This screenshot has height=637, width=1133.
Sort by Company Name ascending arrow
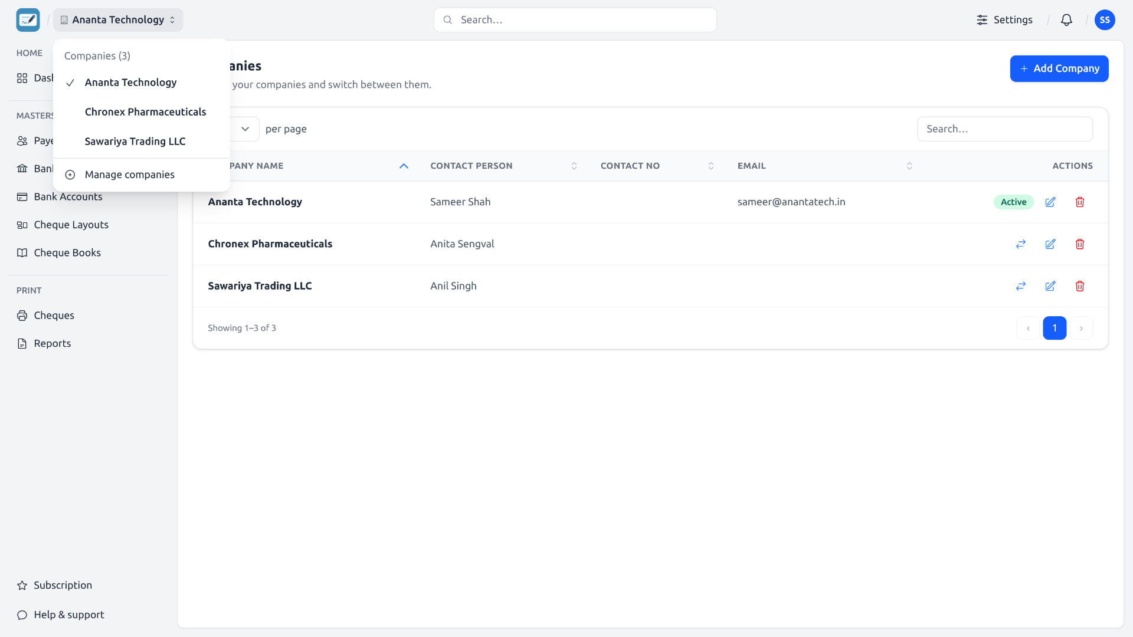[x=404, y=166]
